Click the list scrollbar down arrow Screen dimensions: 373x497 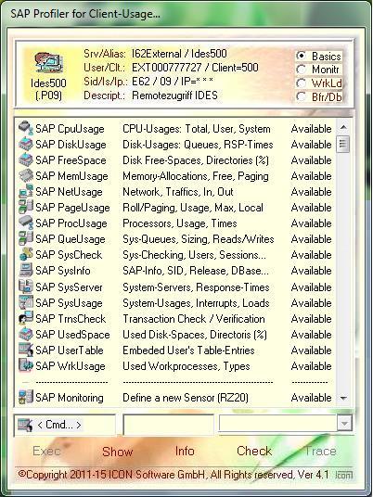[x=343, y=398]
